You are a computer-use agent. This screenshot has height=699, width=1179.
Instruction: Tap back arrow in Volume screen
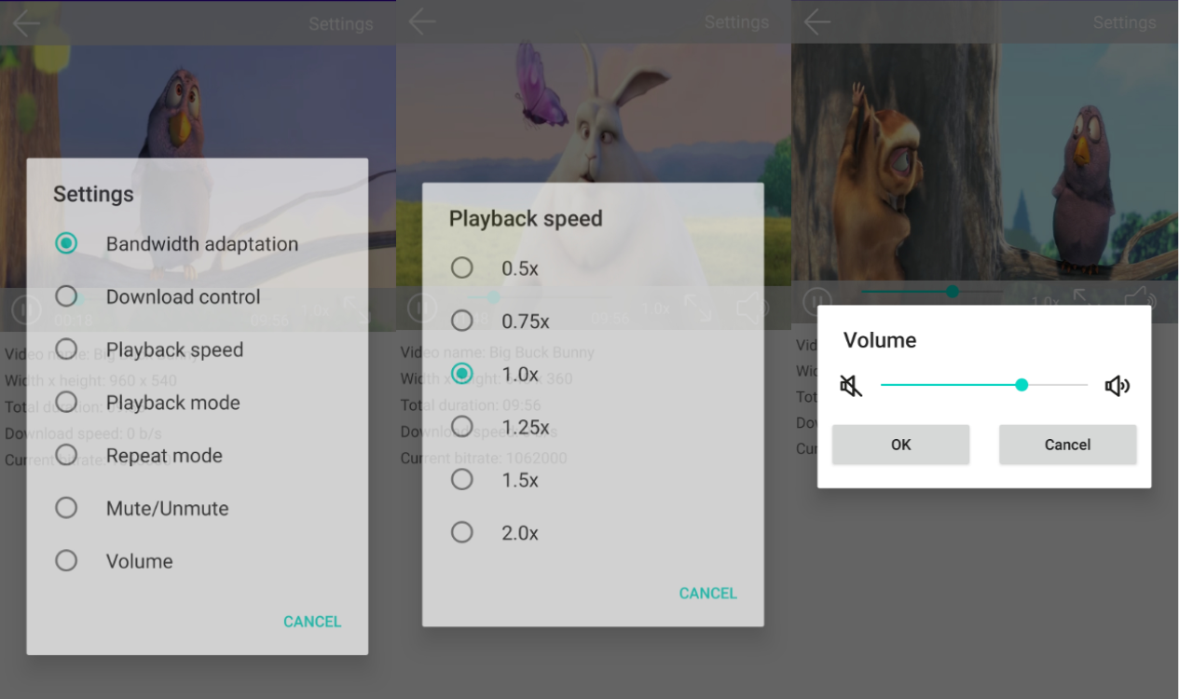tap(817, 21)
